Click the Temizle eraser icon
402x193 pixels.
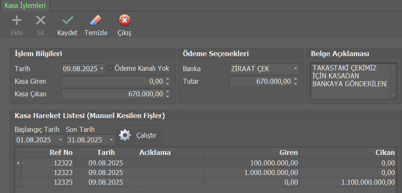(96, 21)
